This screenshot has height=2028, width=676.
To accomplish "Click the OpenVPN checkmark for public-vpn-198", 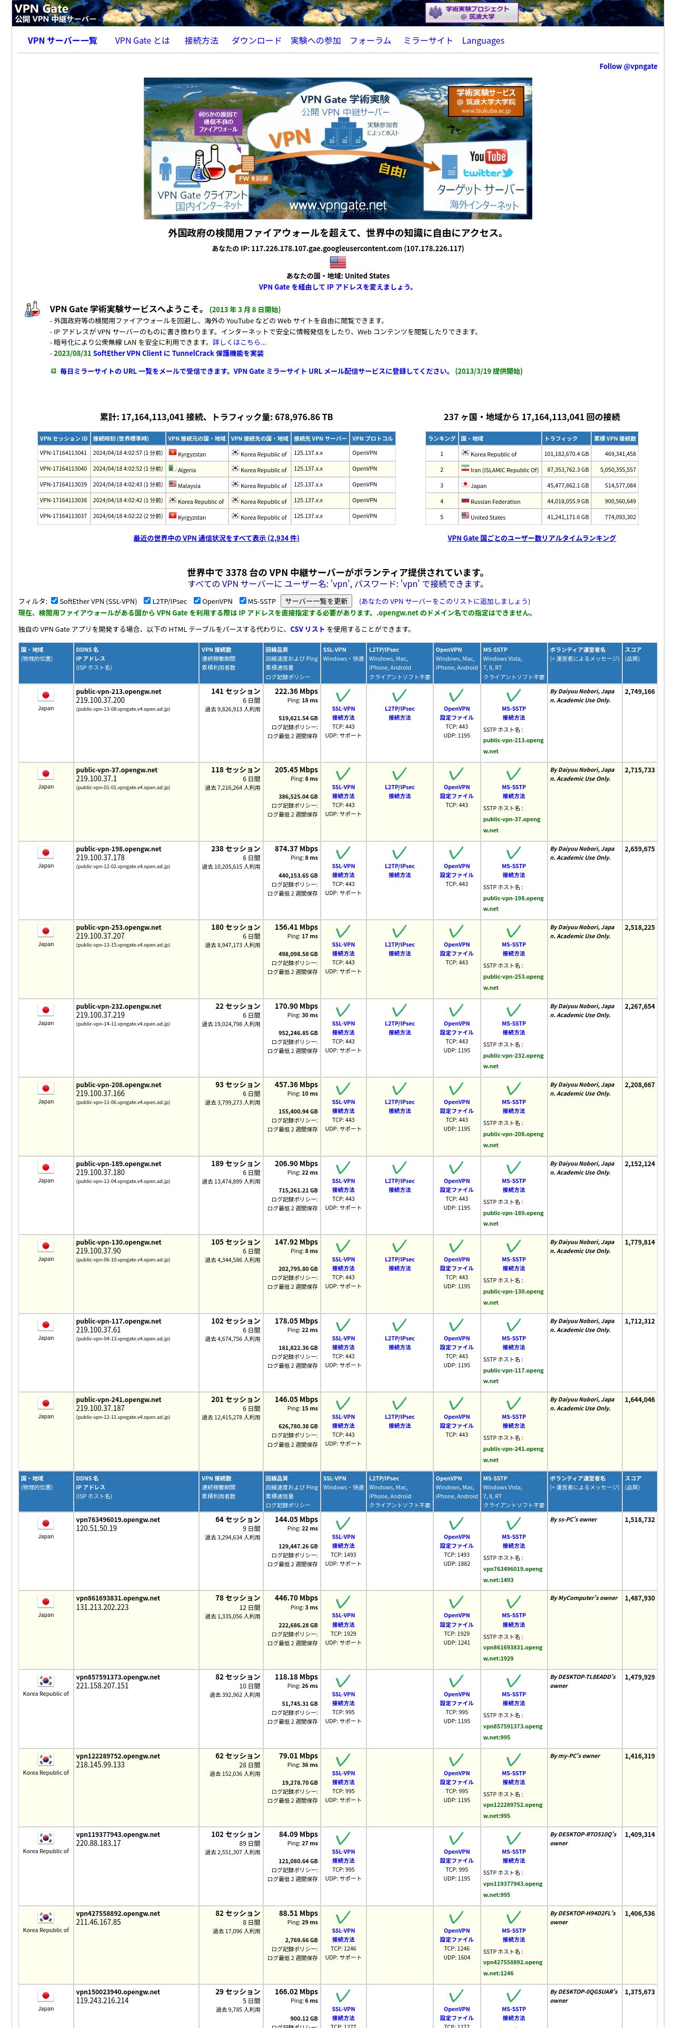I will pos(456,853).
